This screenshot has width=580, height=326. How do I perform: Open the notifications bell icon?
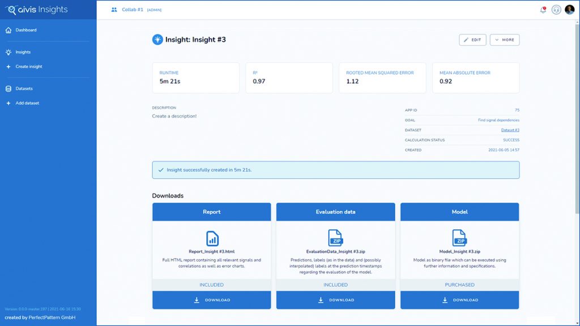(x=543, y=10)
